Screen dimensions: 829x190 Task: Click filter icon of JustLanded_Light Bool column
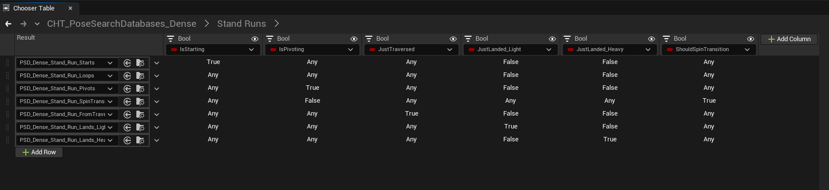468,39
